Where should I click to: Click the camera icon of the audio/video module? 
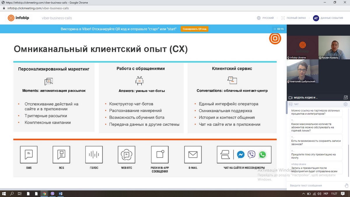click(x=290, y=97)
